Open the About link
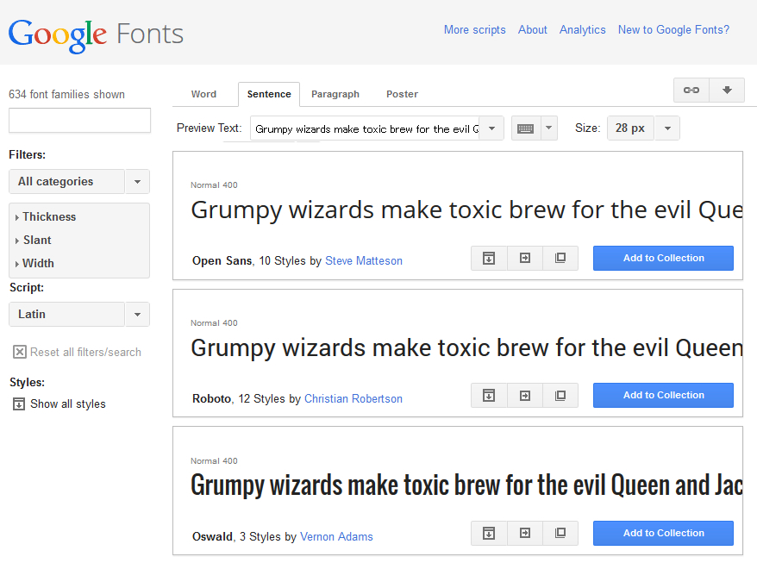 coord(533,30)
